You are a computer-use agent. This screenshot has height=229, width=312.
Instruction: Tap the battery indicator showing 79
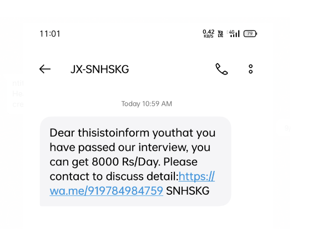(x=250, y=34)
